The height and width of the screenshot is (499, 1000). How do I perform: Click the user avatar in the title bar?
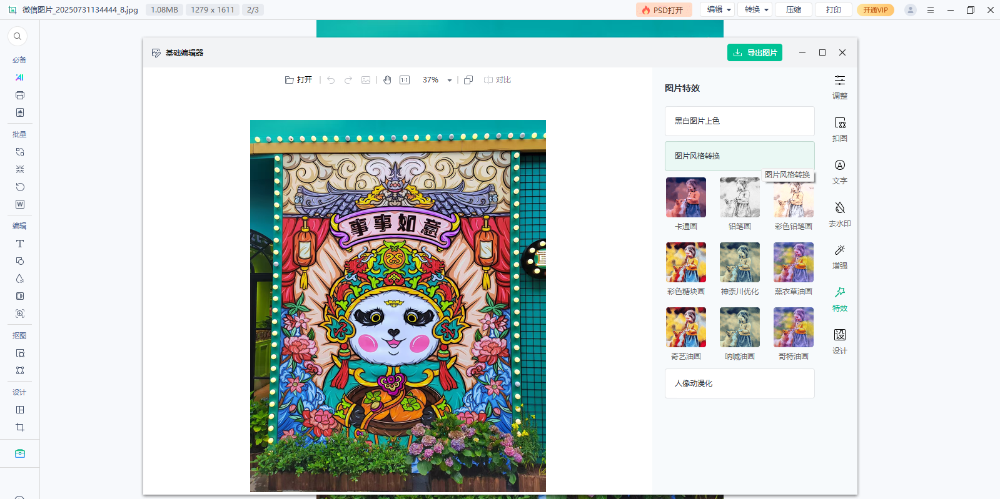click(911, 10)
